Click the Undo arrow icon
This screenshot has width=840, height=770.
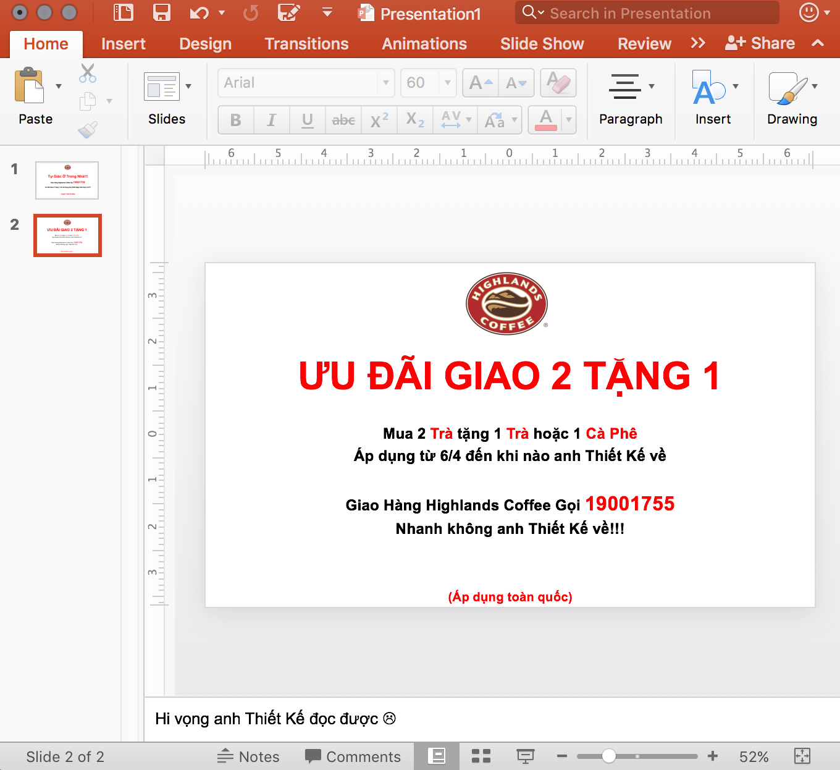click(199, 13)
